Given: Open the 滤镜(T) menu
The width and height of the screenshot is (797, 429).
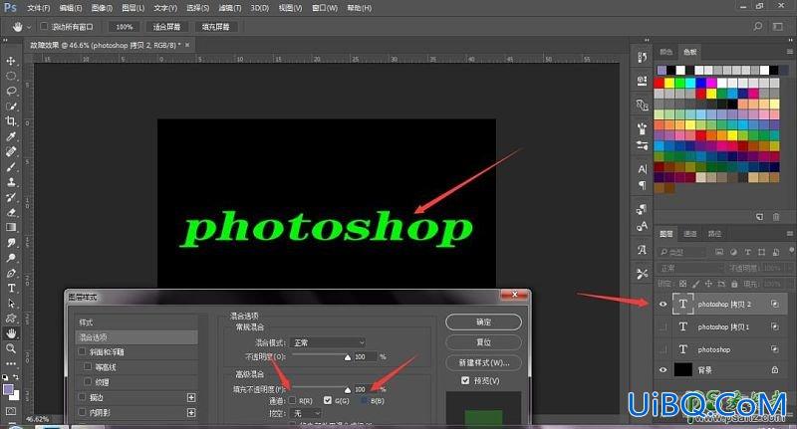Looking at the screenshot, I should (230, 8).
